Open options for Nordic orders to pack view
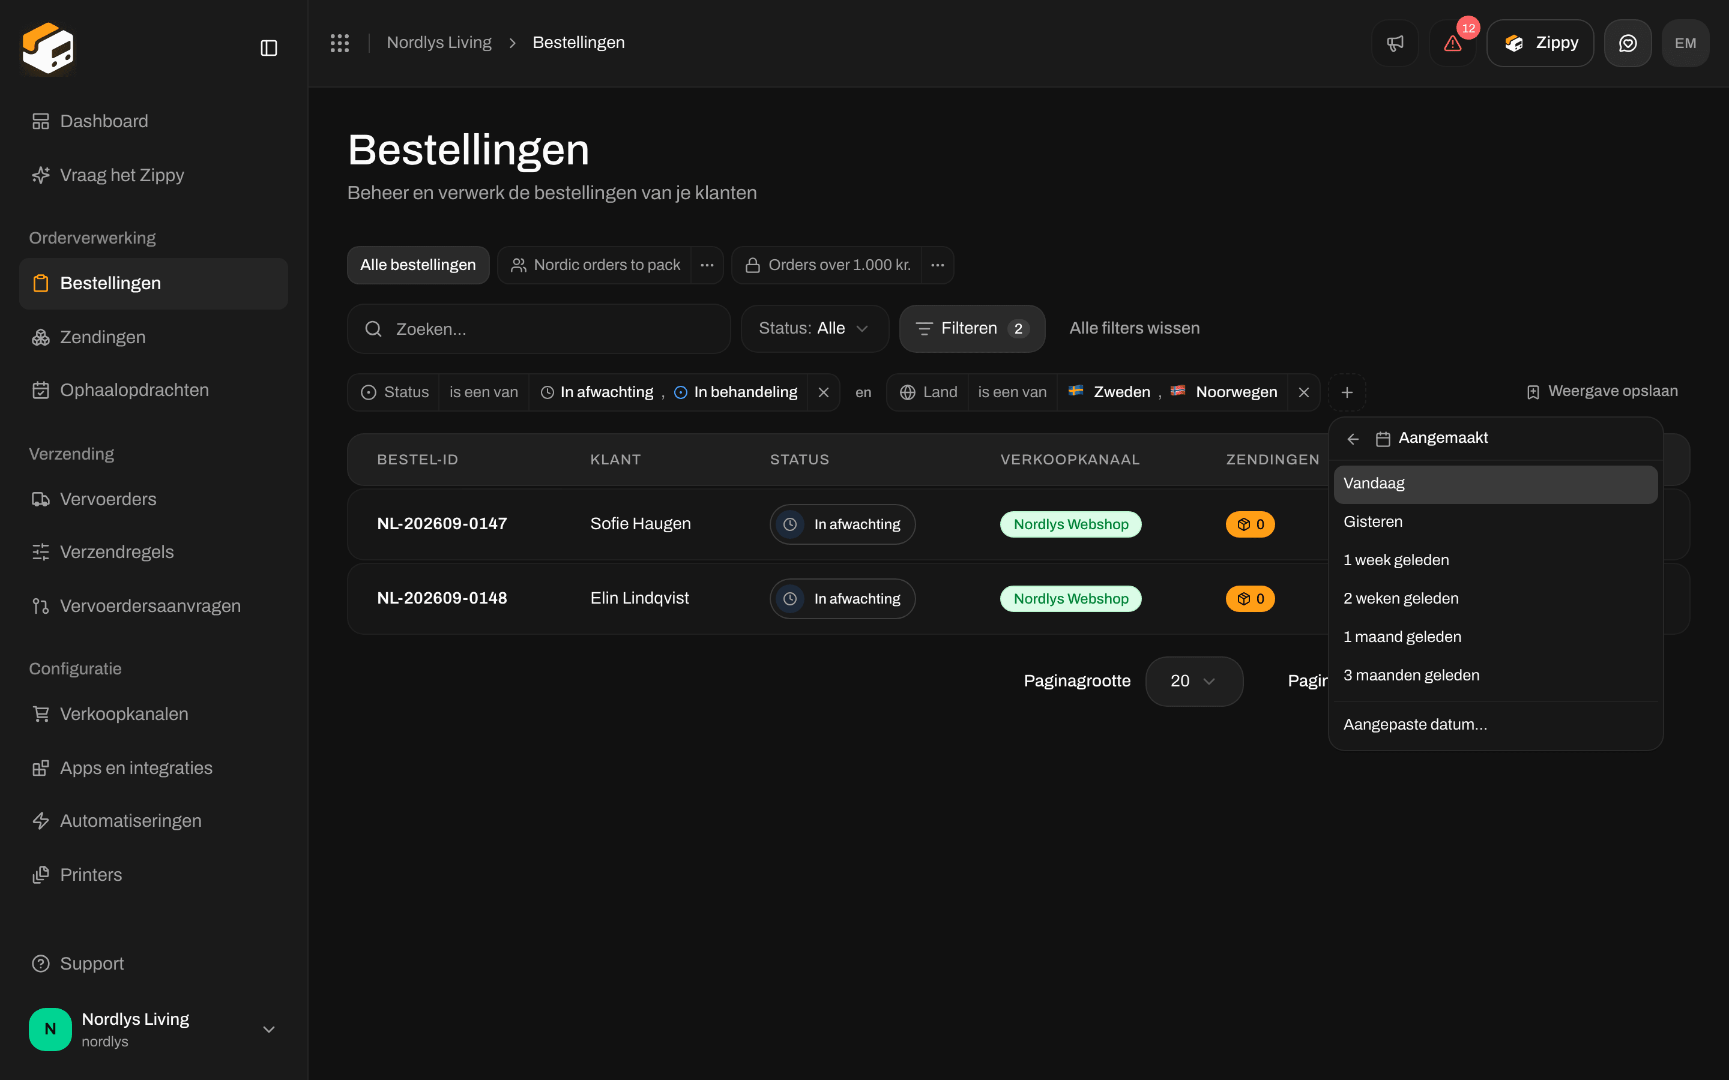 [707, 265]
